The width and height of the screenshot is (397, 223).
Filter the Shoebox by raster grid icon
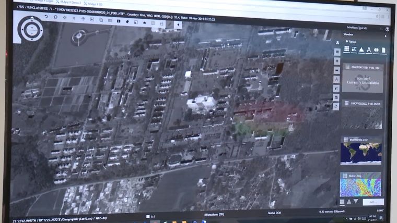346,49
